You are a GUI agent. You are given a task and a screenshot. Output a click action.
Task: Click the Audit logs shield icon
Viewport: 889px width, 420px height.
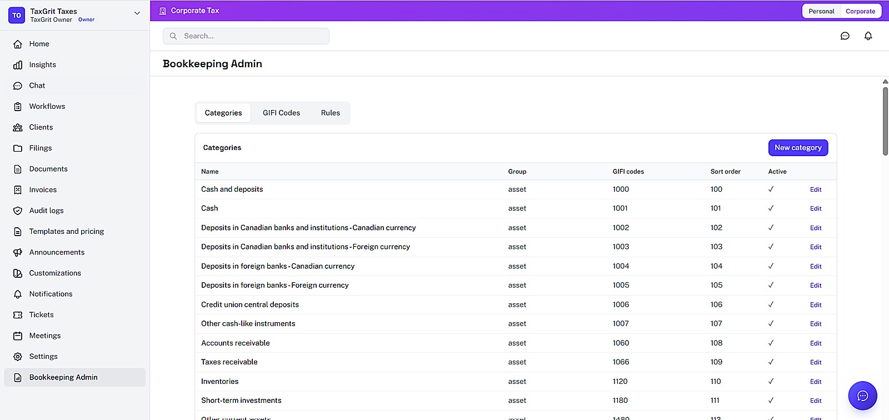pos(18,211)
